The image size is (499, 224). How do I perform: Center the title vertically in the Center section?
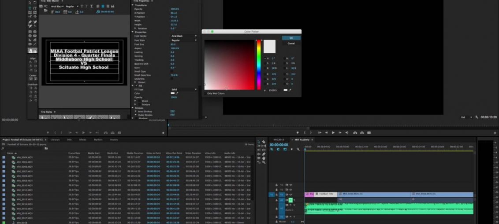coord(30,78)
